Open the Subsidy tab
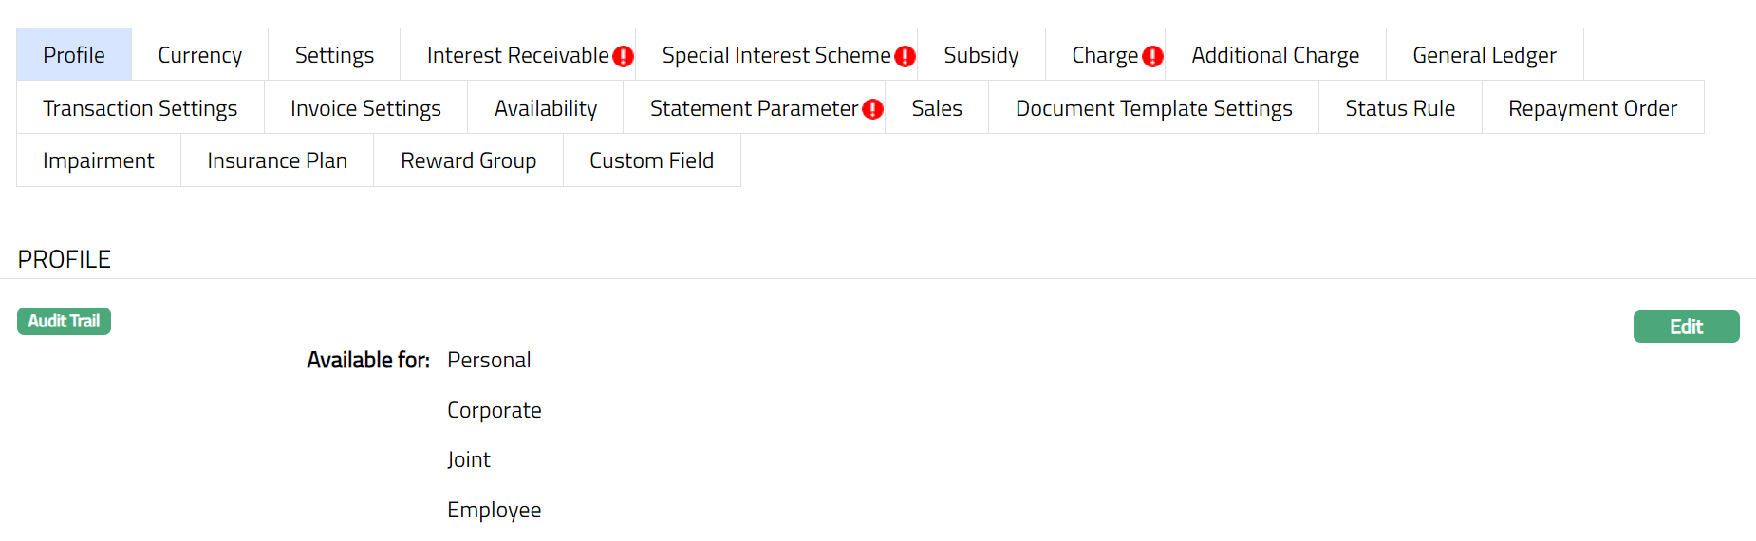Screen dimensions: 1756x541 [981, 55]
